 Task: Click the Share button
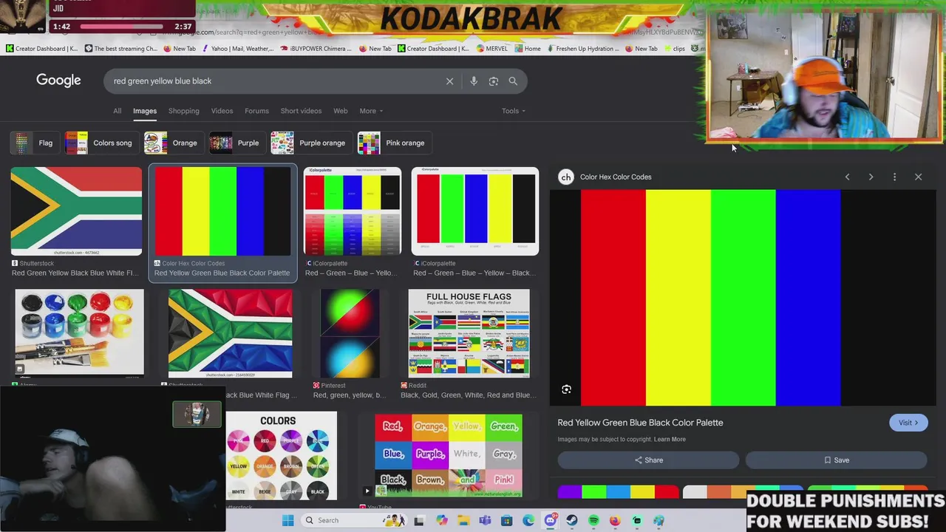point(648,460)
